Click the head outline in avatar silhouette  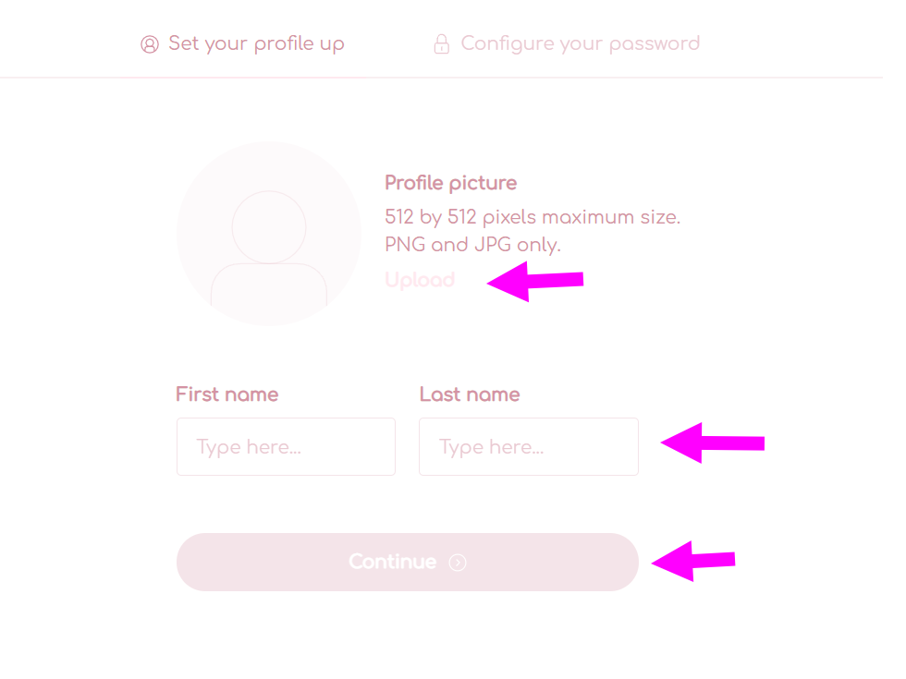coord(269,227)
